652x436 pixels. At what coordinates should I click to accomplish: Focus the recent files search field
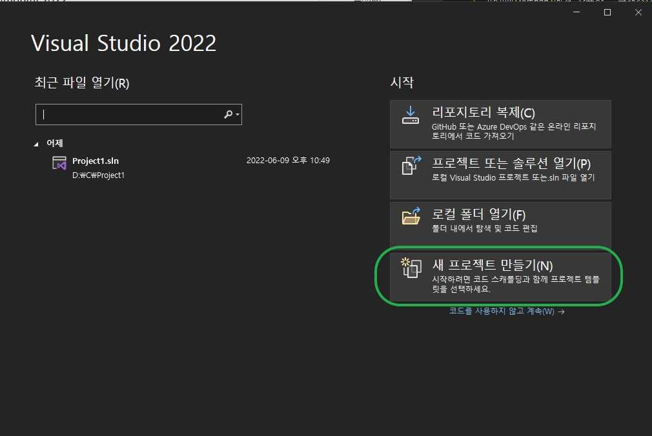pos(138,114)
